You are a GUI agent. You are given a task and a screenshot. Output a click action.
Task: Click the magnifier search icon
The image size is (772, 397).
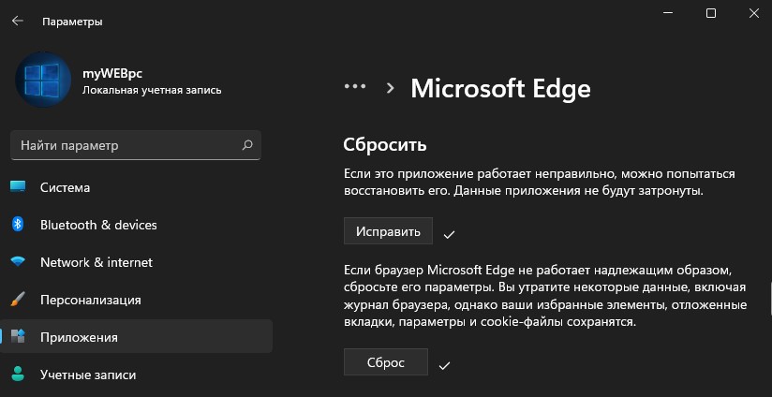pos(247,145)
